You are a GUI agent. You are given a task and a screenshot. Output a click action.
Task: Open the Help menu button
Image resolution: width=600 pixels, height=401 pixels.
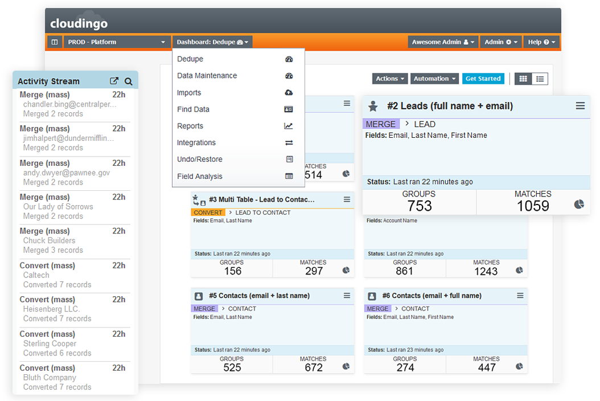541,42
